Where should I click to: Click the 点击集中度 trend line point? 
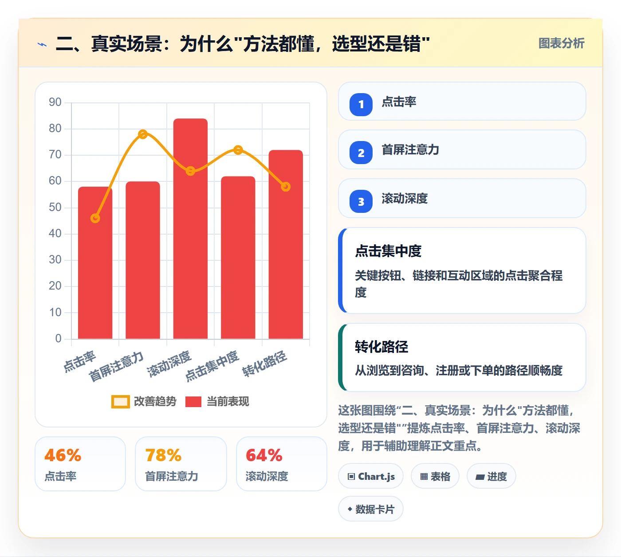click(238, 150)
